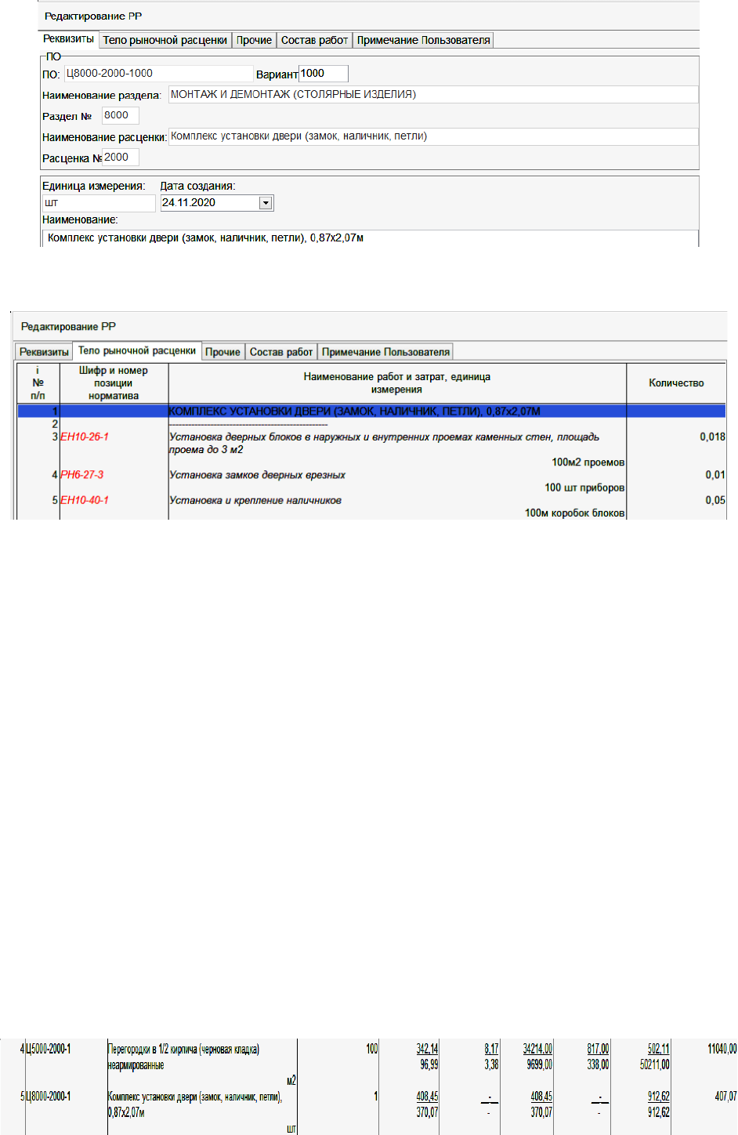Click value 407,07 in bottom table
Image resolution: width=738 pixels, height=1135 pixels.
coord(725,1096)
